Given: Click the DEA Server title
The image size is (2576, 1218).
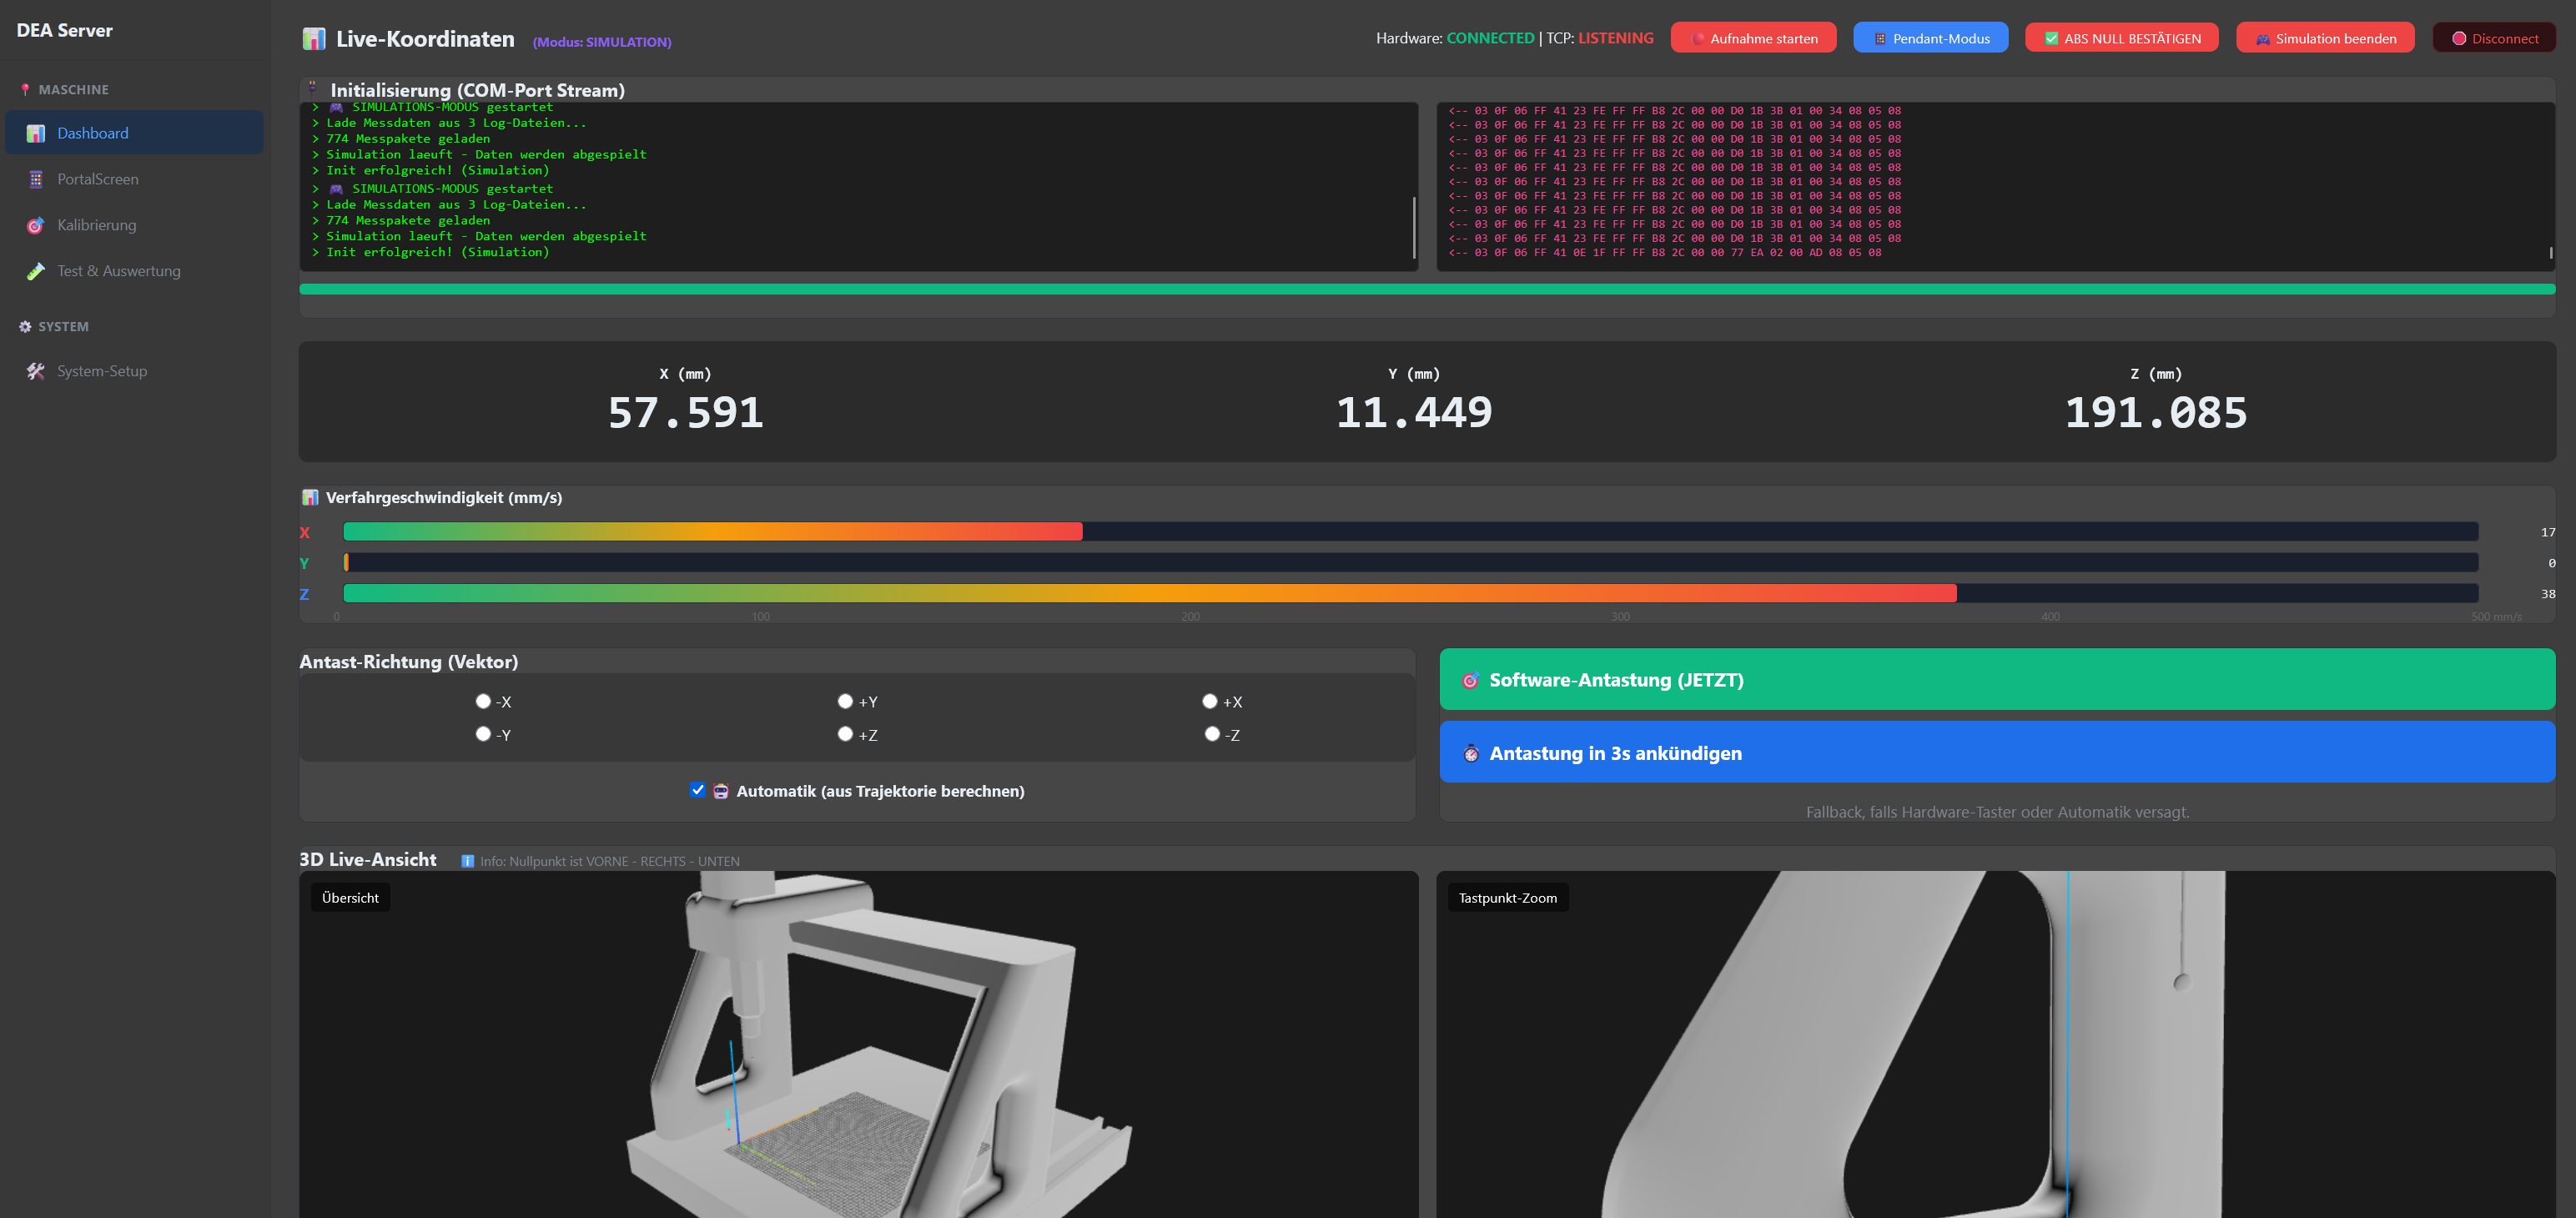Looking at the screenshot, I should pos(65,31).
